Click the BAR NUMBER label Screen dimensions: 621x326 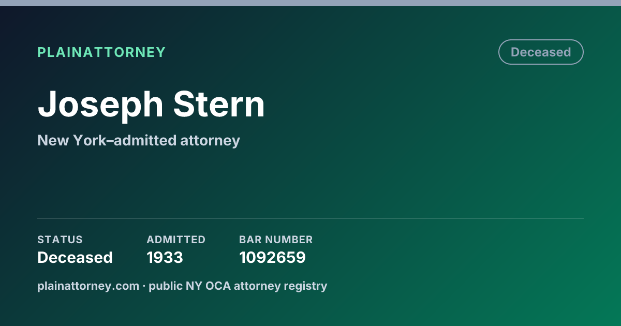(276, 240)
